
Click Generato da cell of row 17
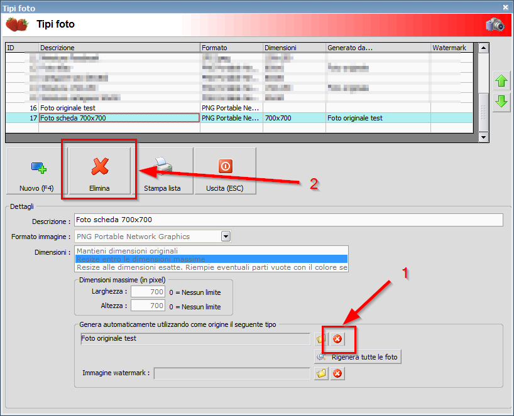pos(378,118)
